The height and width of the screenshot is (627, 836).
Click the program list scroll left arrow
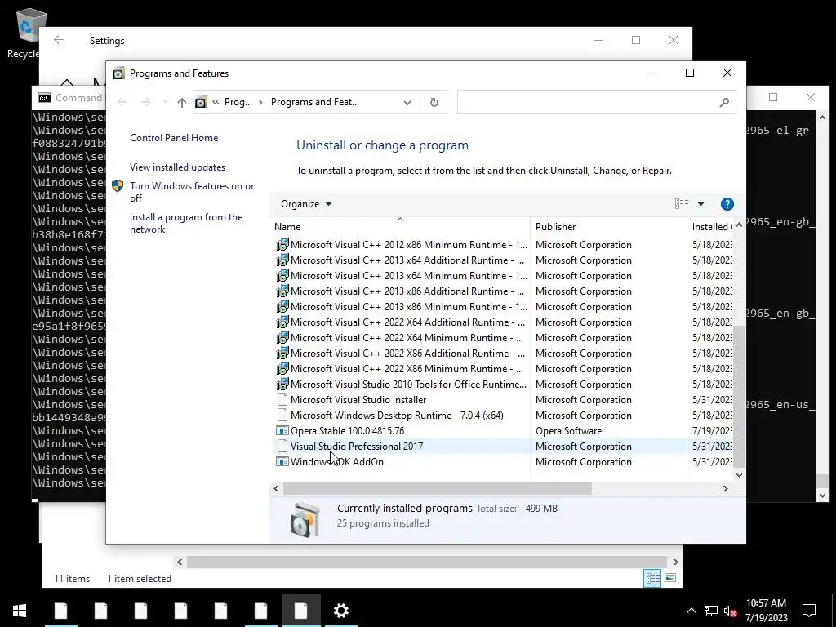tap(276, 488)
